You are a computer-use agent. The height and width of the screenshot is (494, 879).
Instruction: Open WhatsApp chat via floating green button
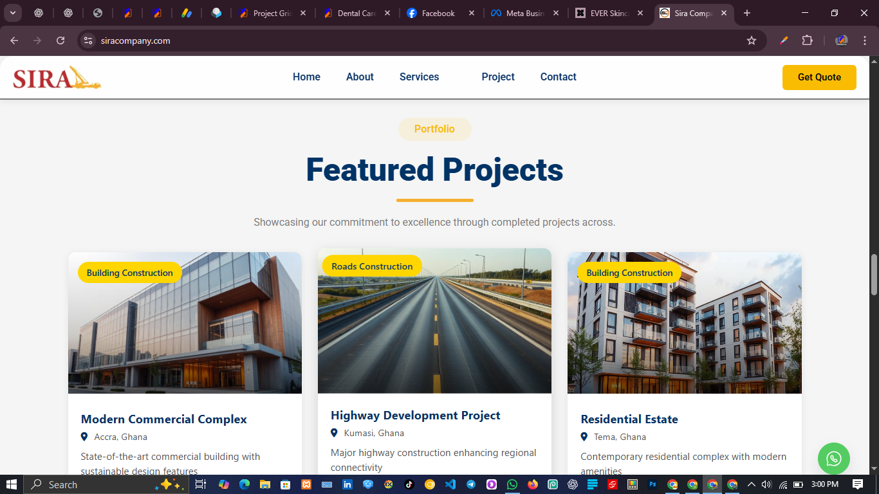[x=834, y=459]
